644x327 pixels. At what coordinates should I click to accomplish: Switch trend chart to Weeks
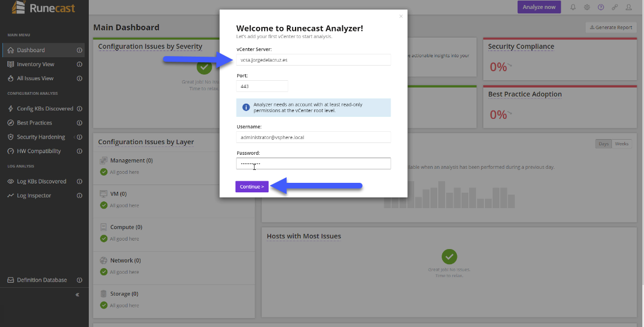click(622, 144)
